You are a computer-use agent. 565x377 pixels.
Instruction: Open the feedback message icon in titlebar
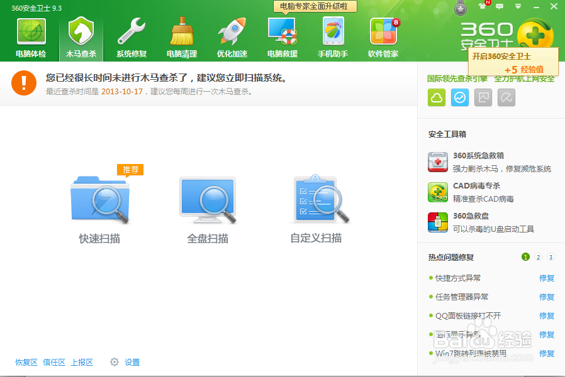coord(500,8)
